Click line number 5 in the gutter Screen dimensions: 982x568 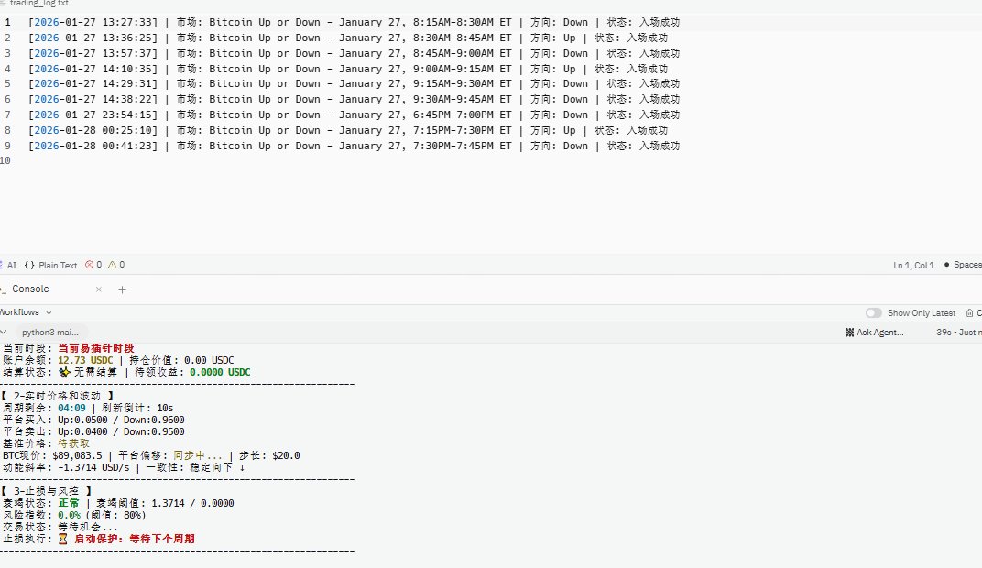coord(7,84)
